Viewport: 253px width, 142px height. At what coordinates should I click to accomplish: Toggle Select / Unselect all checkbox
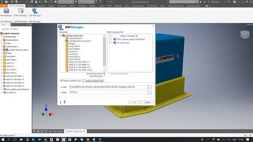coord(110,36)
